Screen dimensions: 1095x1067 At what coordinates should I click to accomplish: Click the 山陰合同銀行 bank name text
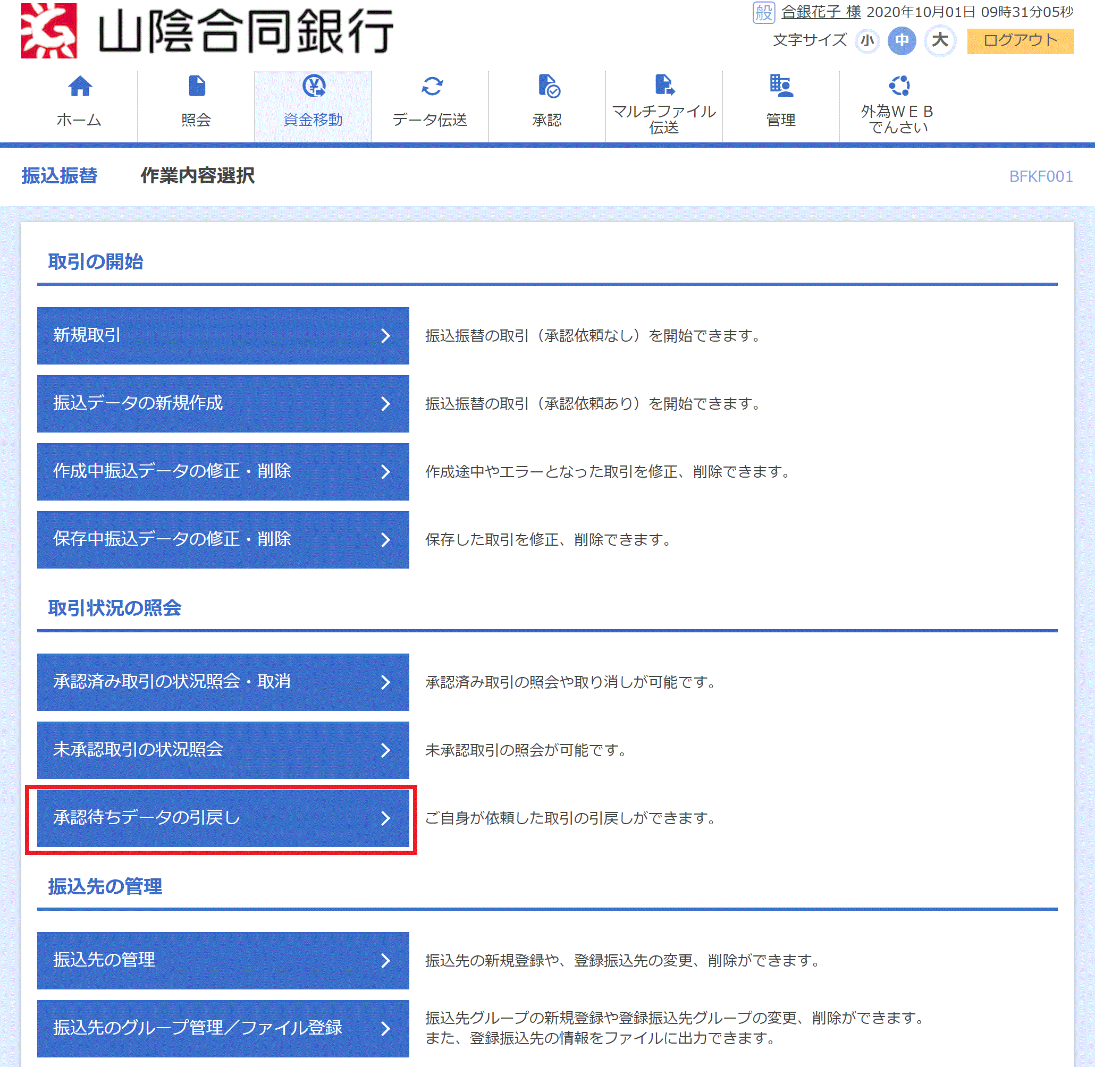pos(246,31)
